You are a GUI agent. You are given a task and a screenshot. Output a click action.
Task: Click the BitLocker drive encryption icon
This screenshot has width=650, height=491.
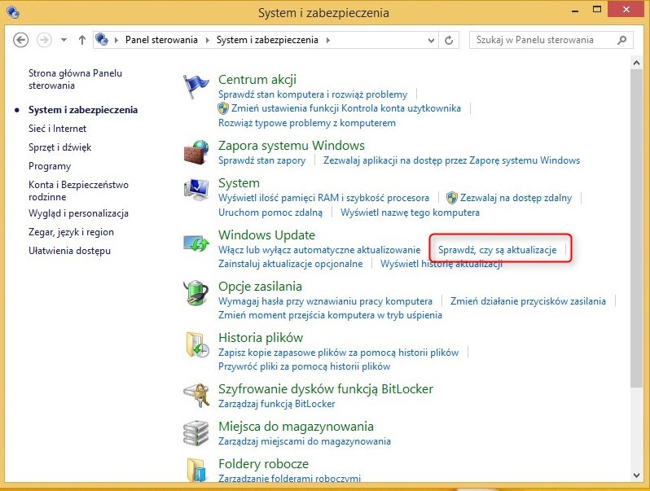196,396
